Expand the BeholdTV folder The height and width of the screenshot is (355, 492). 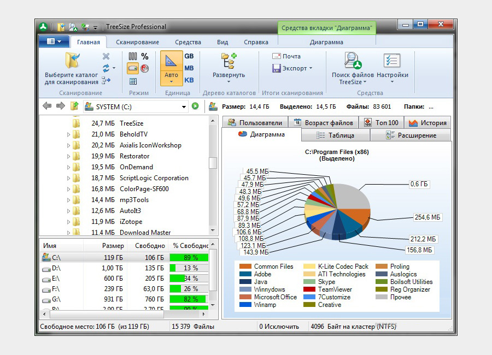click(68, 134)
